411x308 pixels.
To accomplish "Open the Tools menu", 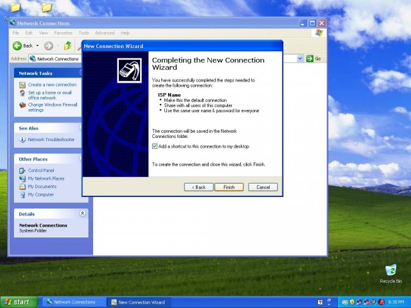I will click(x=83, y=33).
